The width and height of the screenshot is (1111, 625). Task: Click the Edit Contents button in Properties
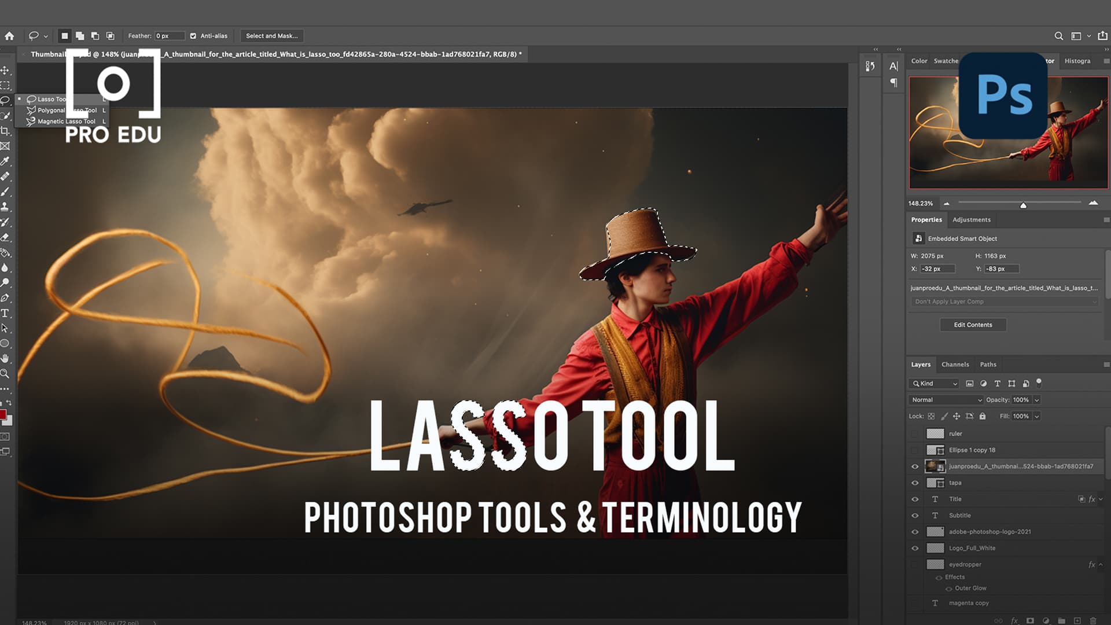pyautogui.click(x=973, y=325)
